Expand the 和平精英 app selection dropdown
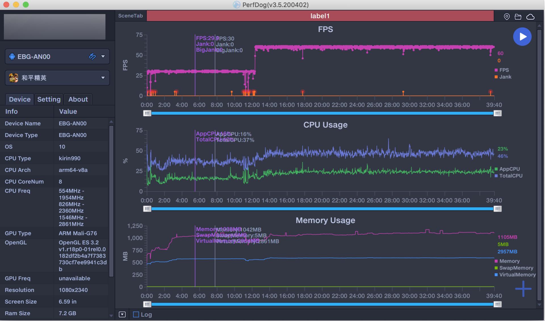Image resolution: width=545 pixels, height=321 pixels. [x=103, y=78]
